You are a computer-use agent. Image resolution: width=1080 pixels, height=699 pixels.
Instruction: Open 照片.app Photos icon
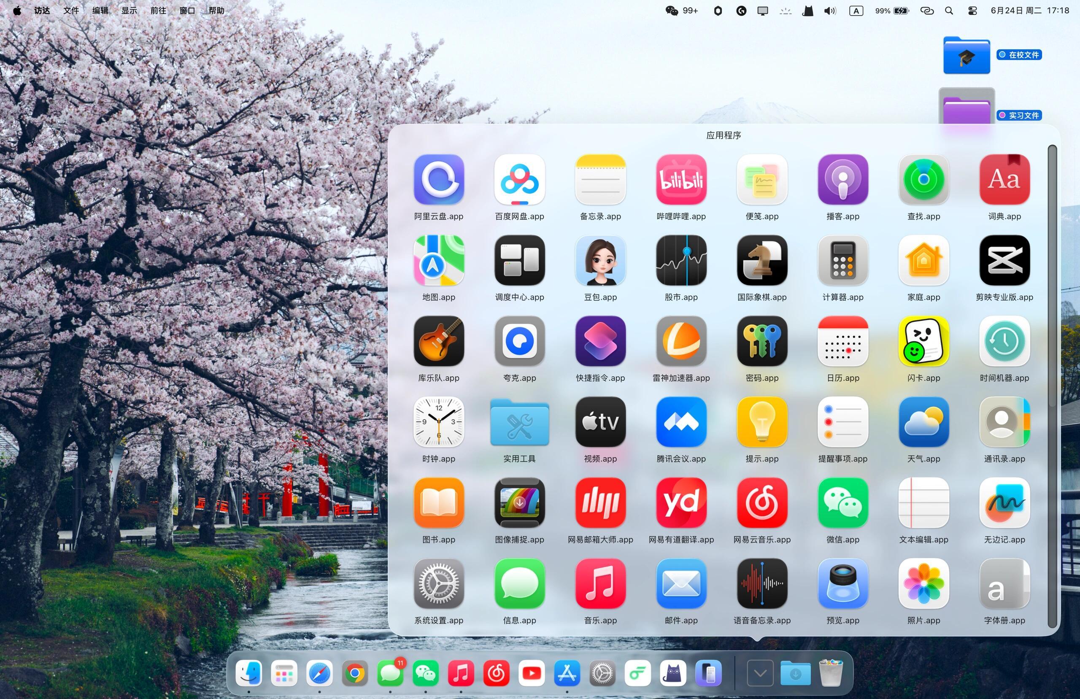click(923, 584)
